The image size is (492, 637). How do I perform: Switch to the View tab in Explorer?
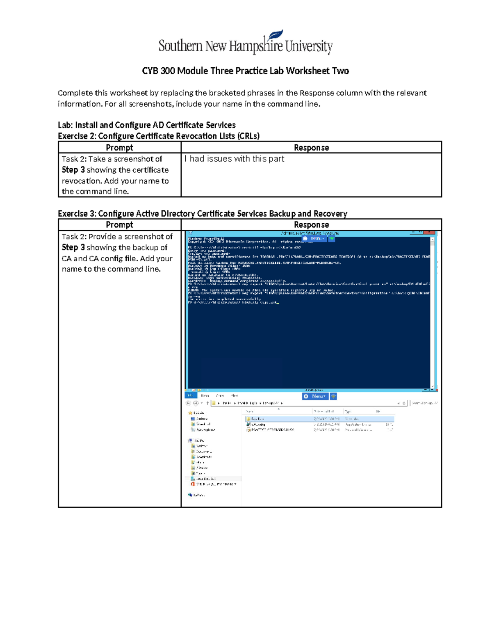[x=234, y=396]
